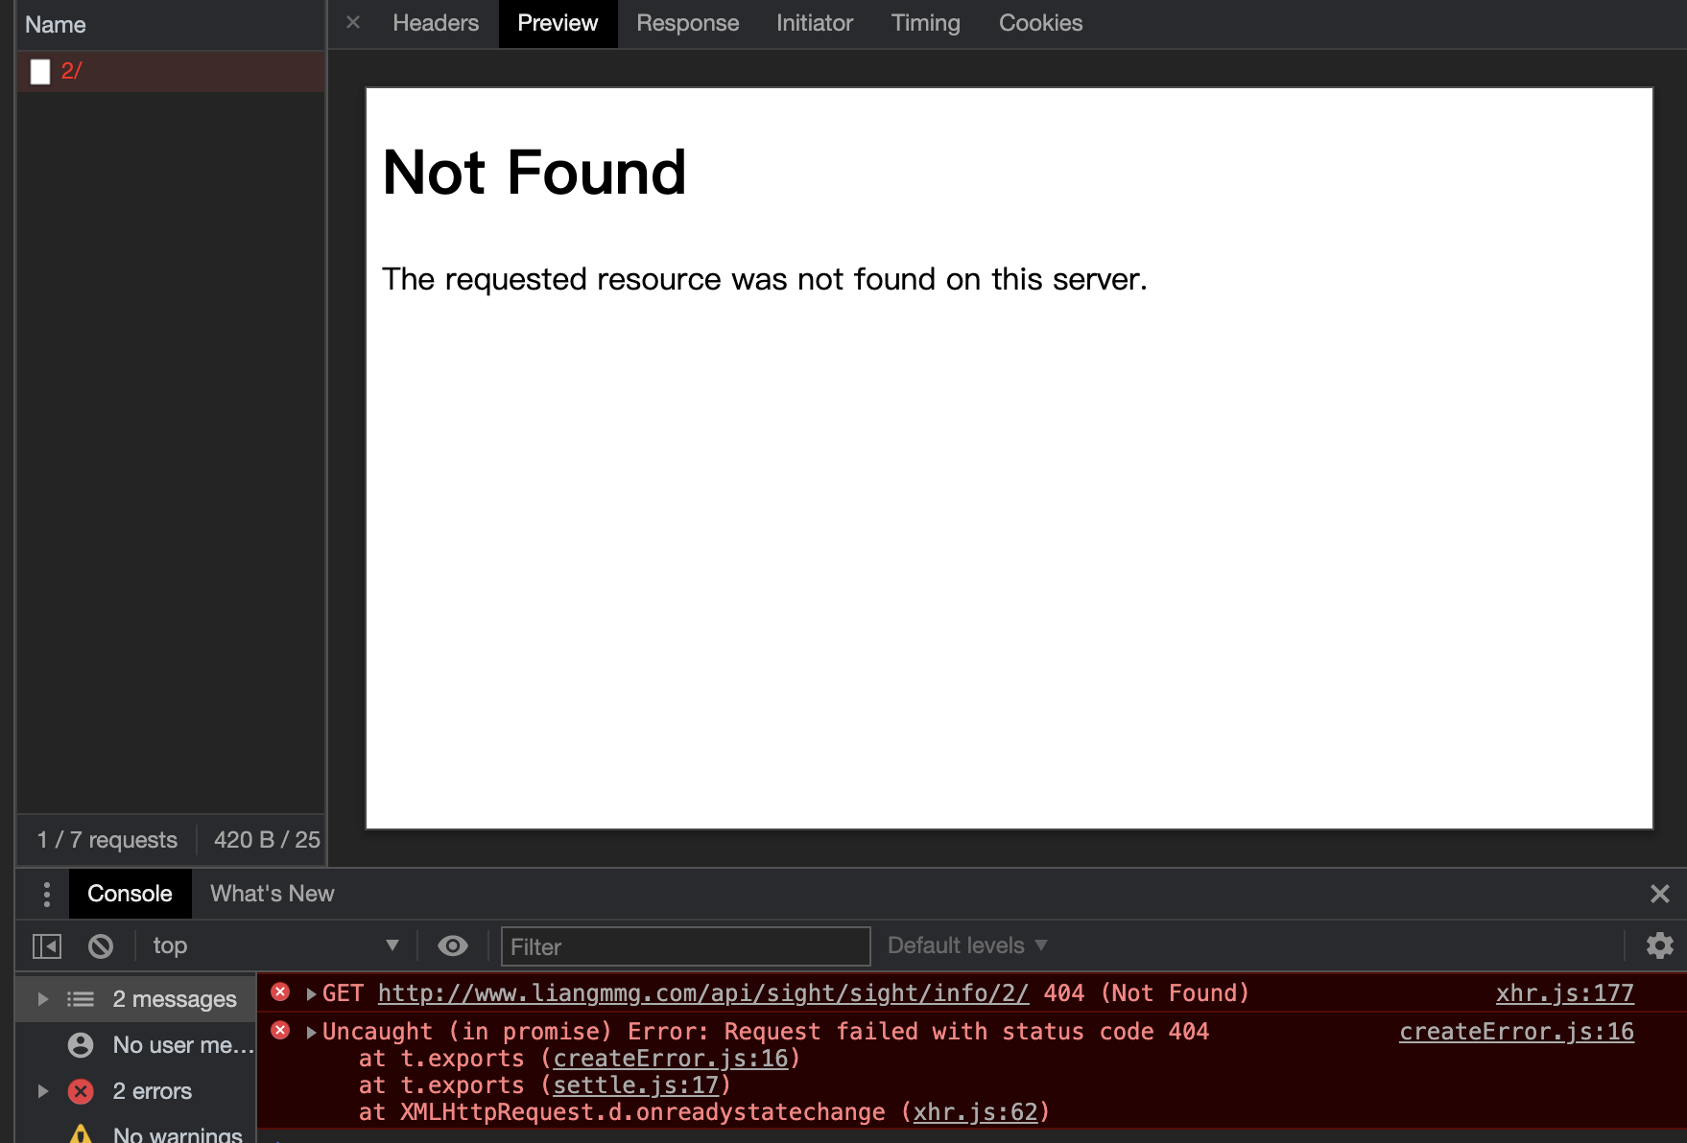Expand the Uncaught in promise error
Screen dimensions: 1687x1143
(x=311, y=1033)
